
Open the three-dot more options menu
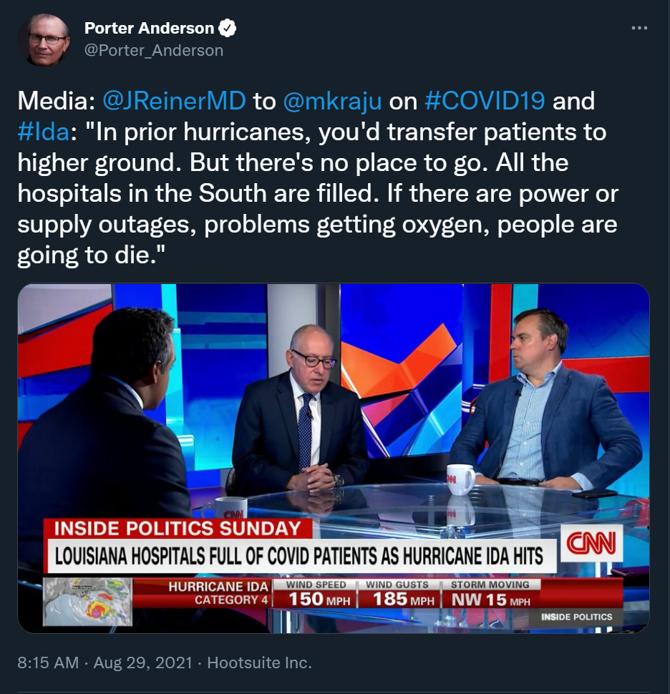pyautogui.click(x=639, y=28)
